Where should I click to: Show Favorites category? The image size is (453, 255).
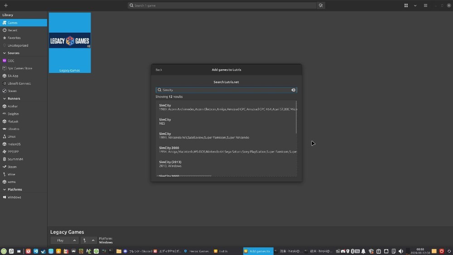click(x=24, y=38)
